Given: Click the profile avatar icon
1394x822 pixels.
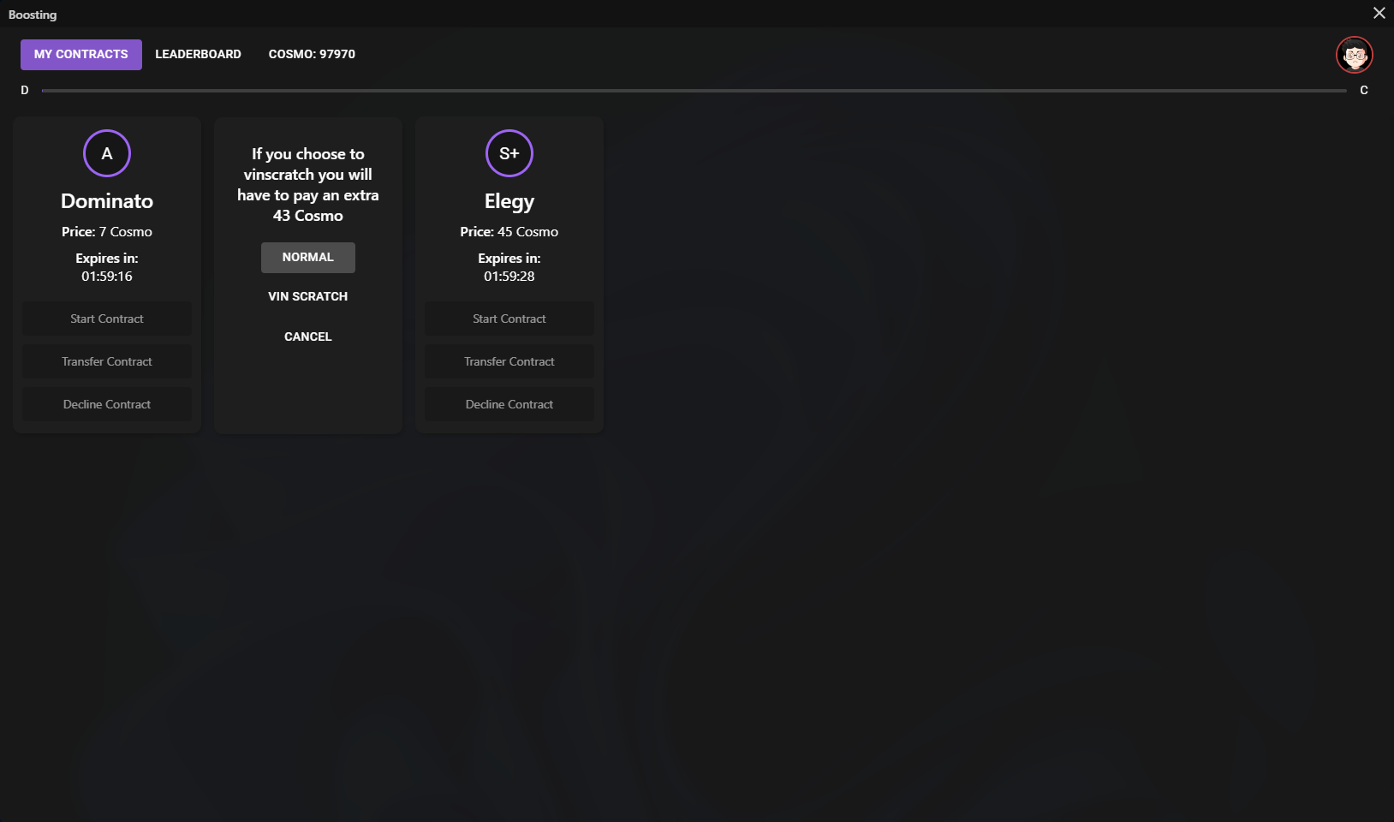Looking at the screenshot, I should [1354, 55].
